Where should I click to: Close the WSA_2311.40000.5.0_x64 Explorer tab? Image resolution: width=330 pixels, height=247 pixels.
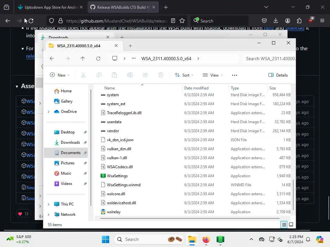pos(116,46)
